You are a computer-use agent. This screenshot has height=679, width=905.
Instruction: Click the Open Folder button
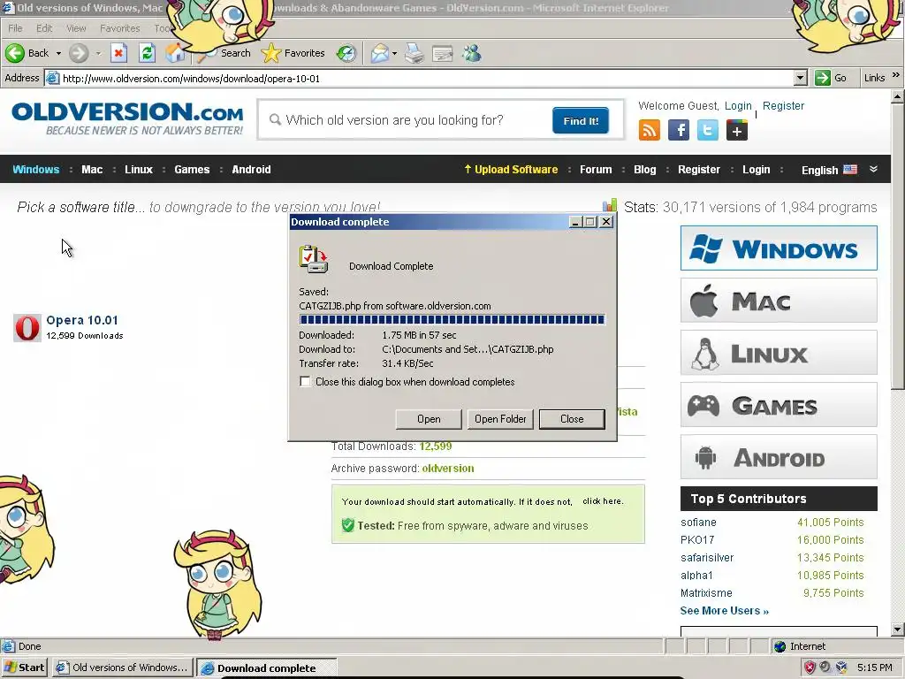click(x=500, y=419)
